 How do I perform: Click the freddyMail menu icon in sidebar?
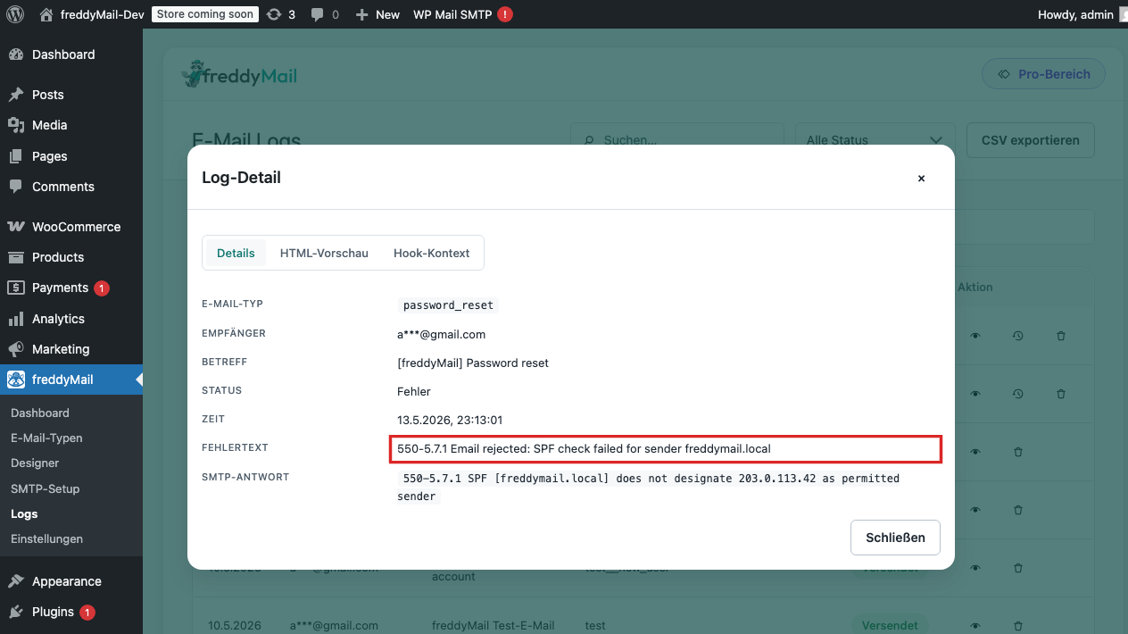pyautogui.click(x=16, y=380)
